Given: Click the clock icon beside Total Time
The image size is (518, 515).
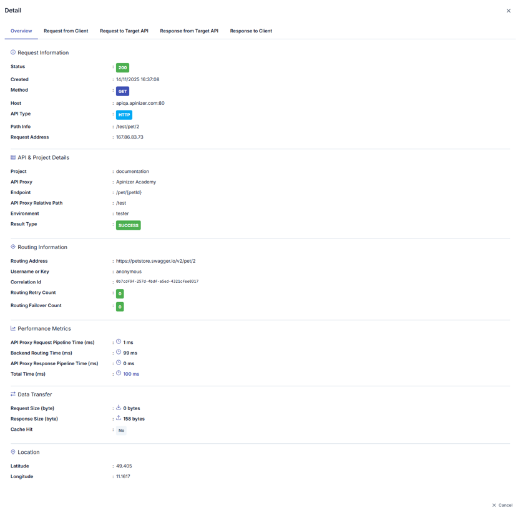Looking at the screenshot, I should point(119,373).
